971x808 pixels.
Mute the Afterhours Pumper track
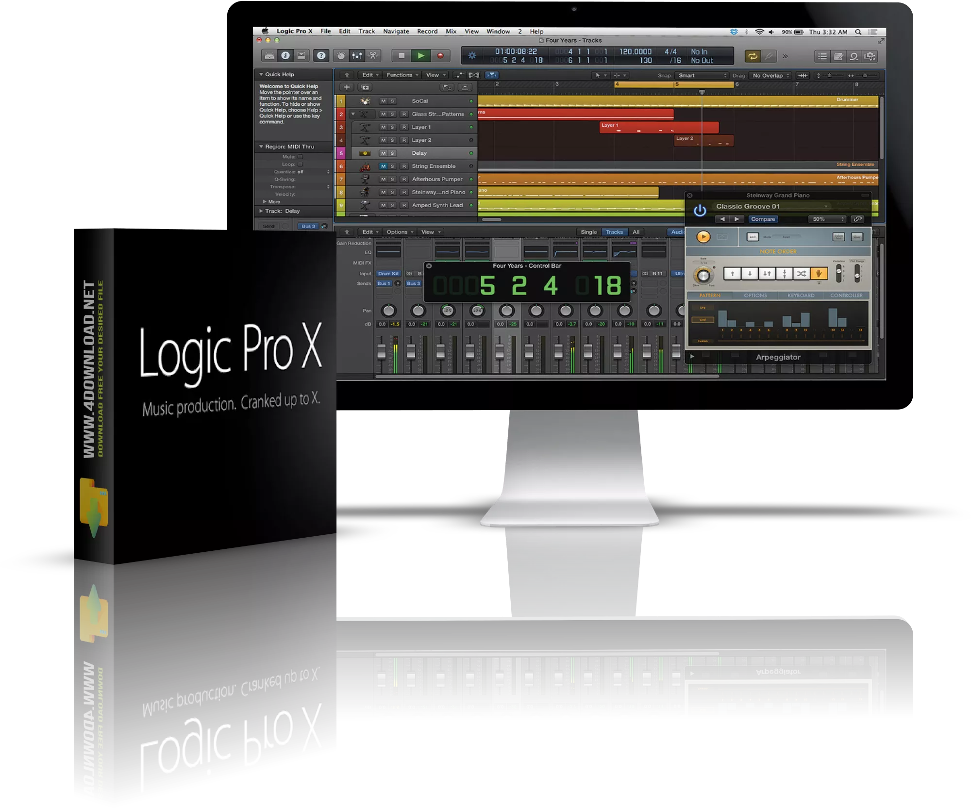pyautogui.click(x=383, y=180)
